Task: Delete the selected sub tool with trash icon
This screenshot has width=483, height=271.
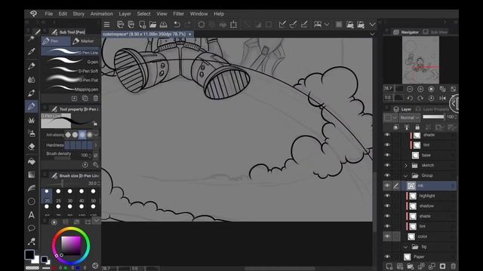Action: coord(96,99)
